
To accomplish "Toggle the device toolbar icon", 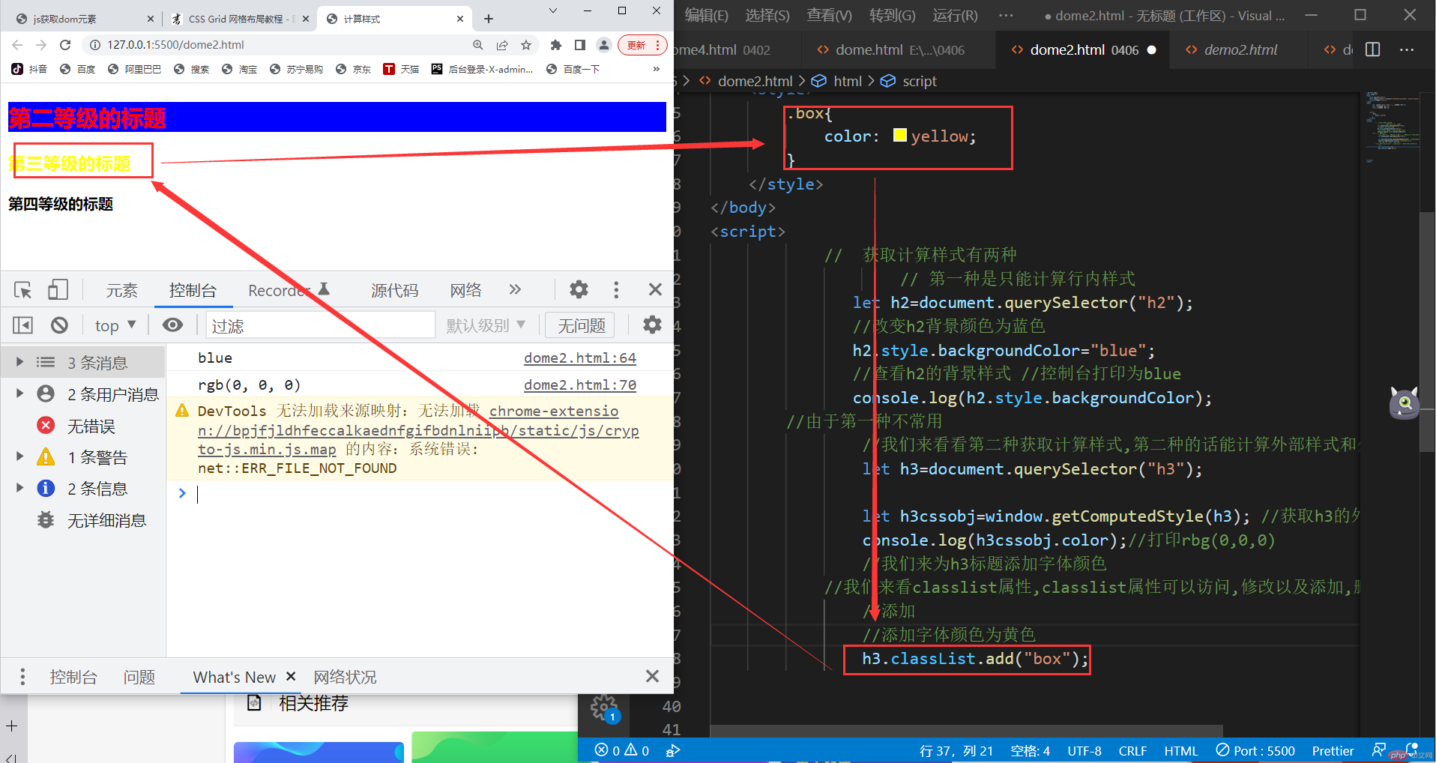I will click(x=58, y=290).
